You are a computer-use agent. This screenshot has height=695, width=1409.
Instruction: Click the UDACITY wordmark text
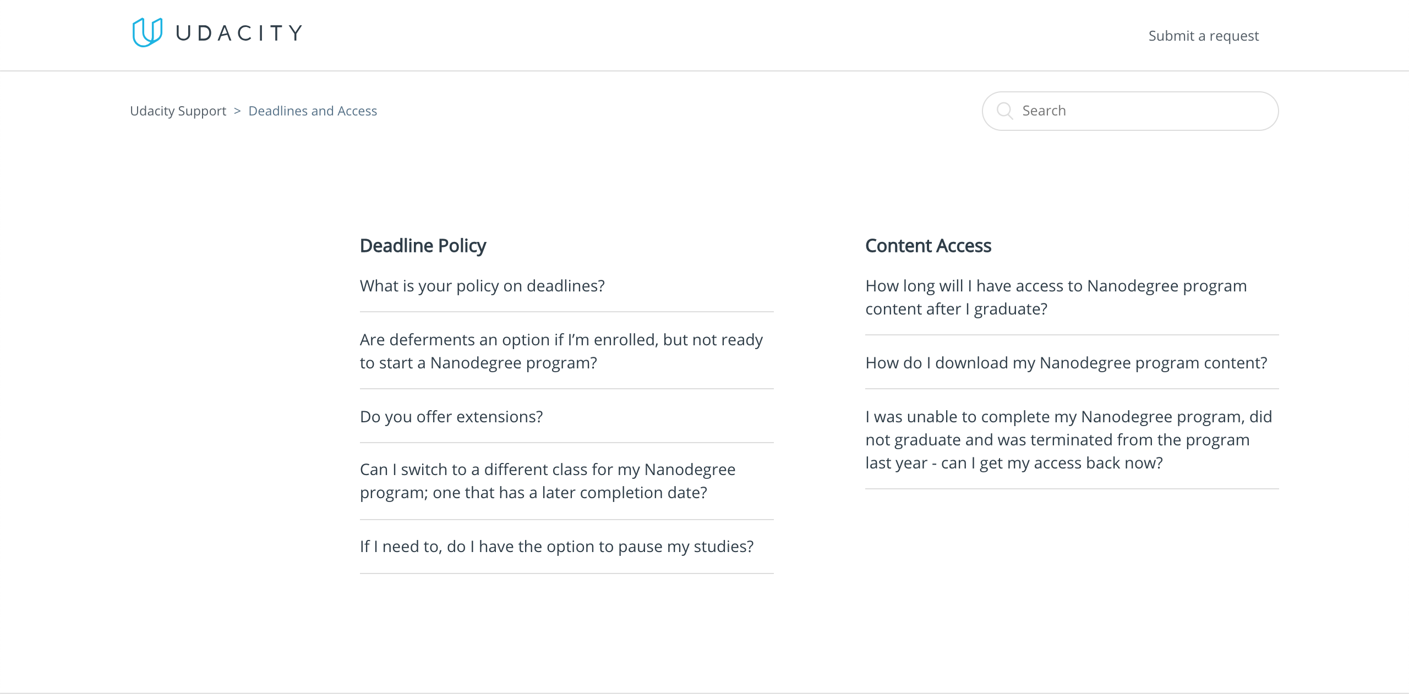239,33
